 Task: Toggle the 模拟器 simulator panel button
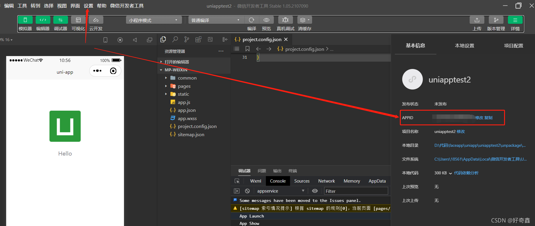click(x=25, y=20)
